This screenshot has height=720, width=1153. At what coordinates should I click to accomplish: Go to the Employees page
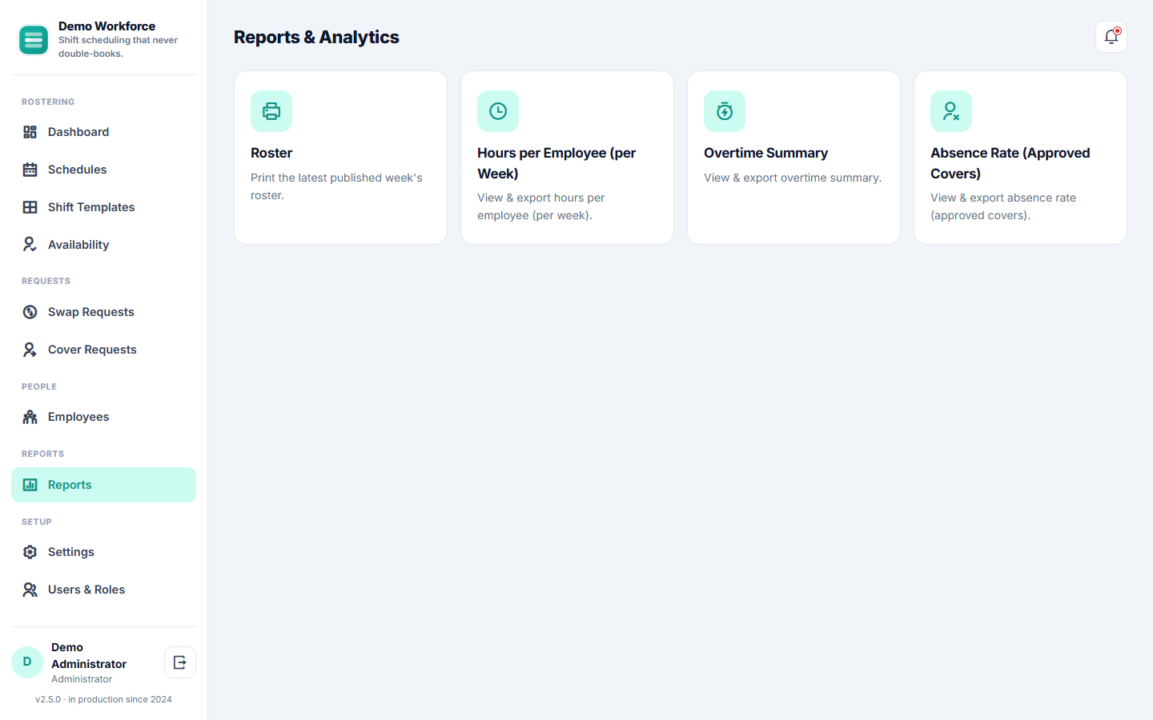pyautogui.click(x=103, y=417)
